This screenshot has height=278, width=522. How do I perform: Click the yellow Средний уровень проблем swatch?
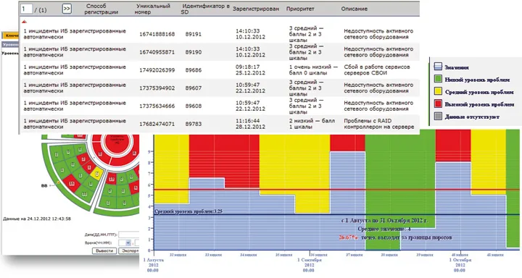[x=438, y=91]
